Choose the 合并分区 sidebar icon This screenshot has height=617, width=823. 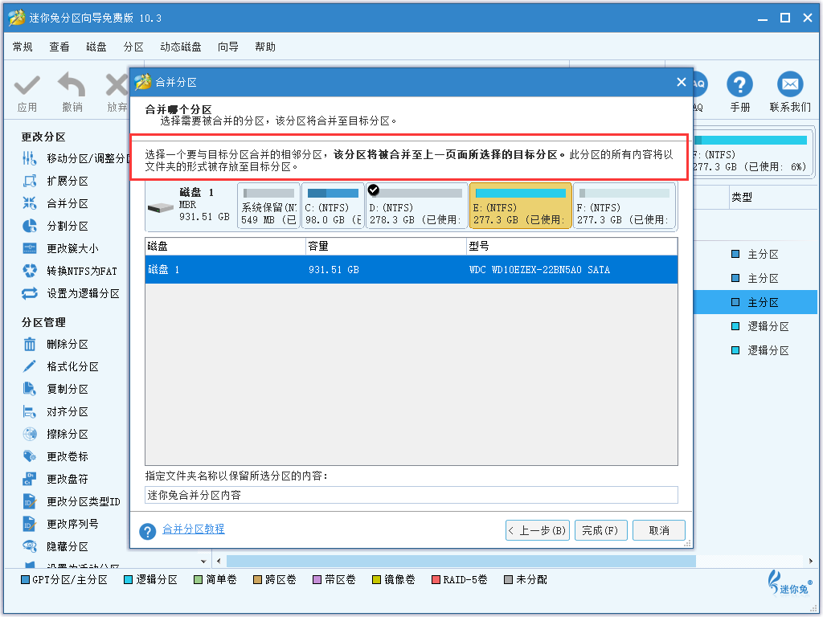[30, 203]
